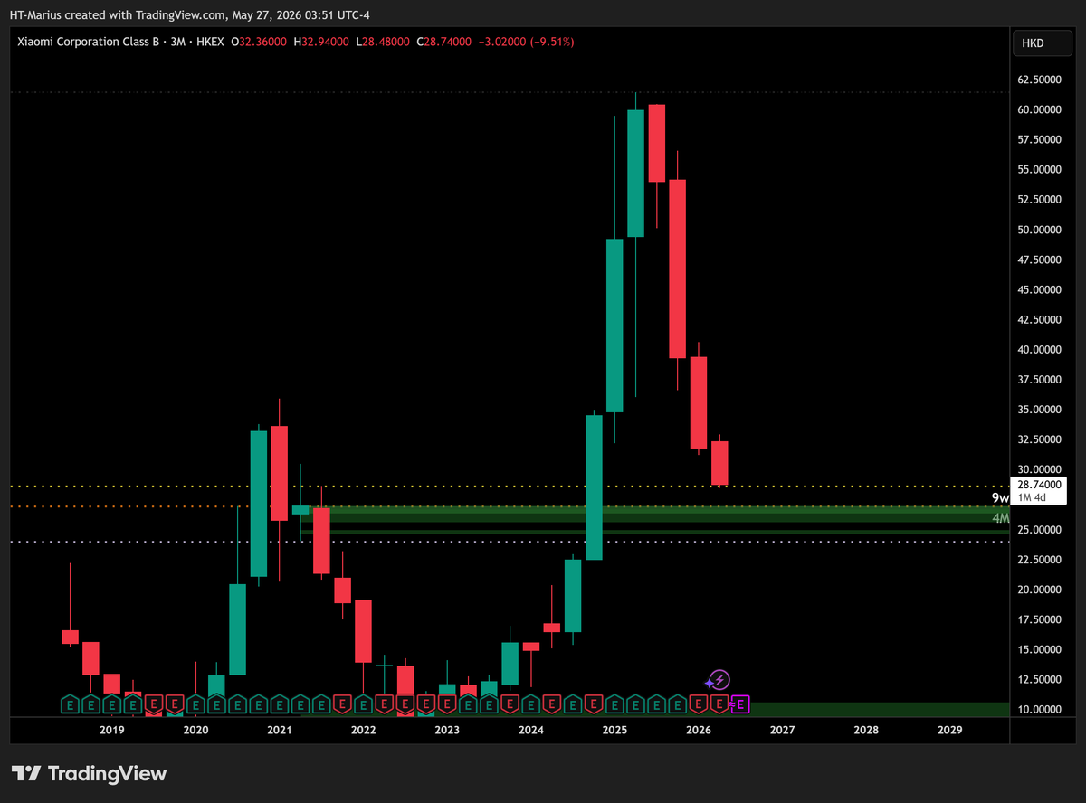
Task: Click the 60.00000 price axis label
Action: click(1039, 109)
